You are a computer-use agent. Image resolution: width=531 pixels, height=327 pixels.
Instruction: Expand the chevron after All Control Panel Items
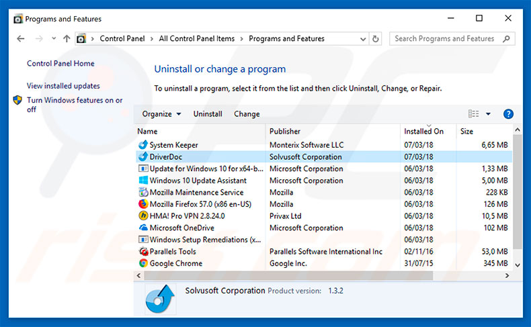tap(241, 39)
